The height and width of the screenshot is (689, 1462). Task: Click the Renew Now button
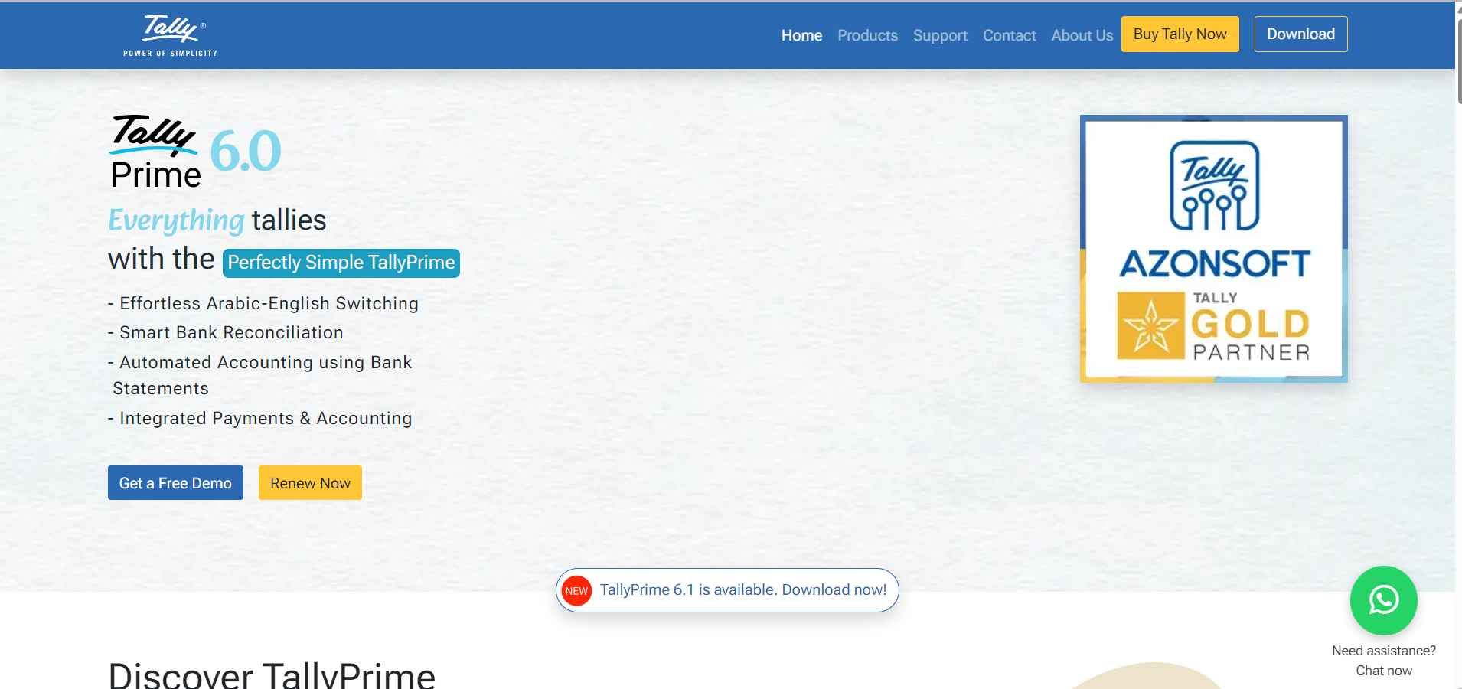tap(310, 482)
